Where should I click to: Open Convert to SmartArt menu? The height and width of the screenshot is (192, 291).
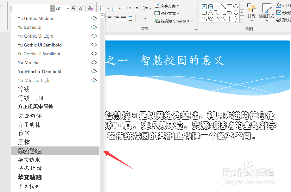(174, 21)
